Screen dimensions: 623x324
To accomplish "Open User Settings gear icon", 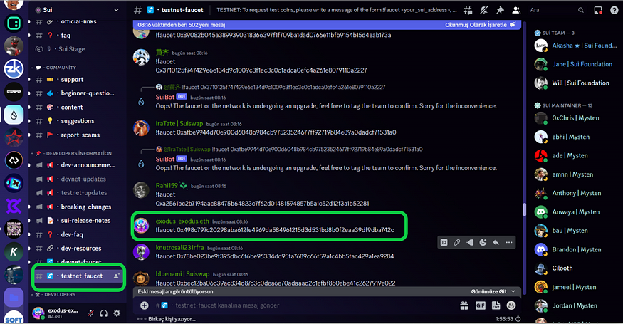I will 117,313.
